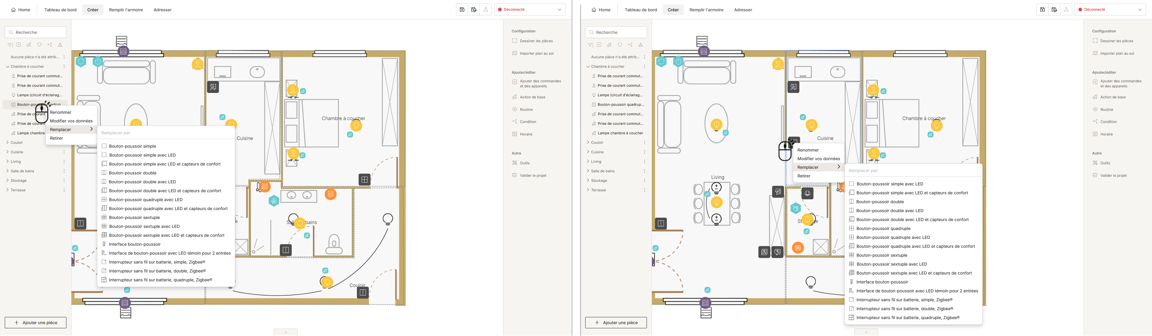Select the yellow lamp in left Chambre à coucher label
The image size is (1152, 336).
pyautogui.click(x=356, y=125)
